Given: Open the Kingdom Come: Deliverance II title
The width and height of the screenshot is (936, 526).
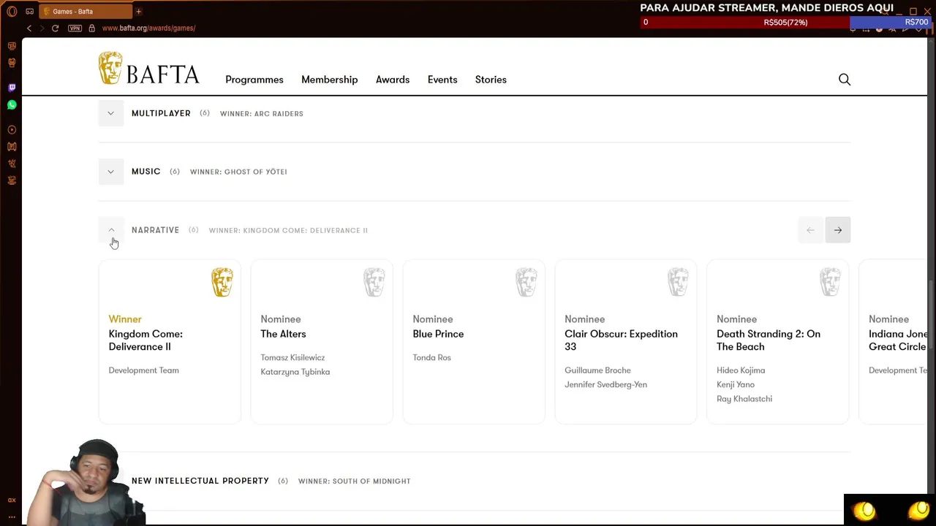Looking at the screenshot, I should [x=146, y=340].
